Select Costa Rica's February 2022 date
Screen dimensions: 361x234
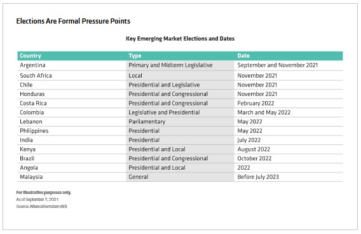255,103
